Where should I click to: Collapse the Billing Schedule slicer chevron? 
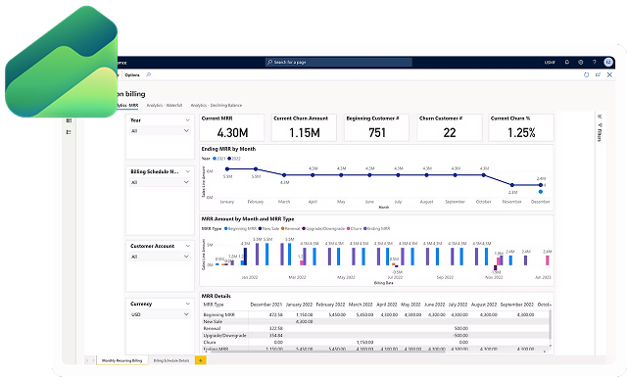pyautogui.click(x=187, y=171)
